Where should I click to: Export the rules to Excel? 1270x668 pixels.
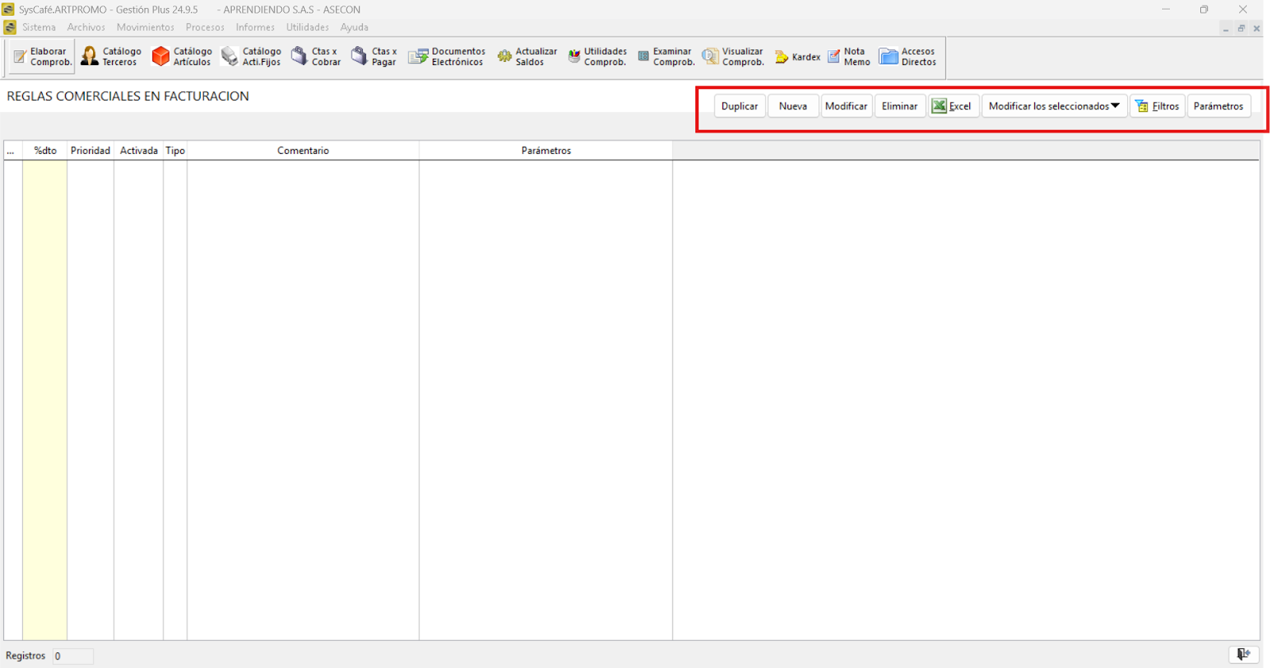pyautogui.click(x=952, y=106)
